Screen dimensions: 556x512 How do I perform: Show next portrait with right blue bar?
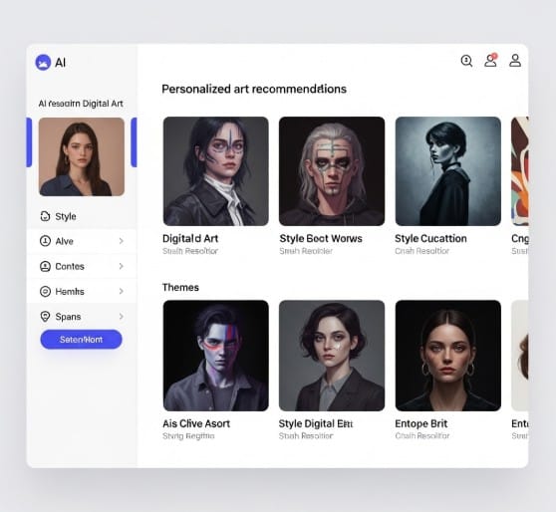pos(135,142)
